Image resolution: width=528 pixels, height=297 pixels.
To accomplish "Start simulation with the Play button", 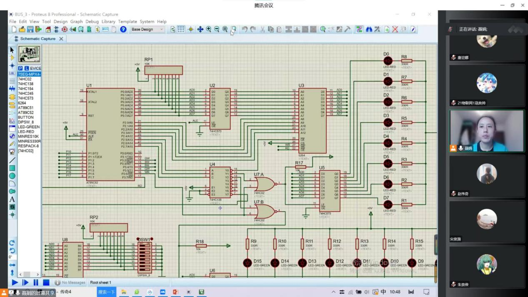I will (15, 282).
